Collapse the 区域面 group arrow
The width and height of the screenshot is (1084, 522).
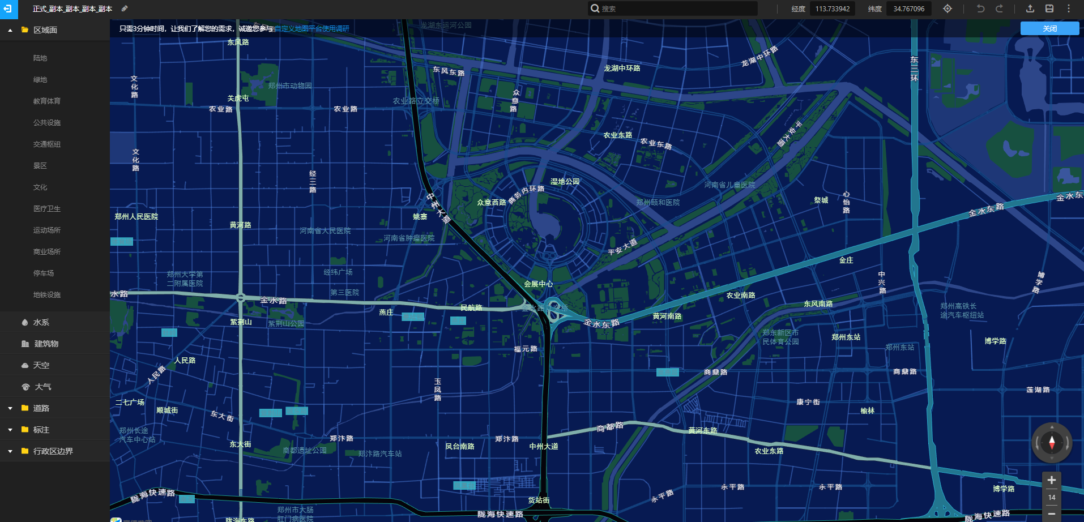(x=10, y=30)
